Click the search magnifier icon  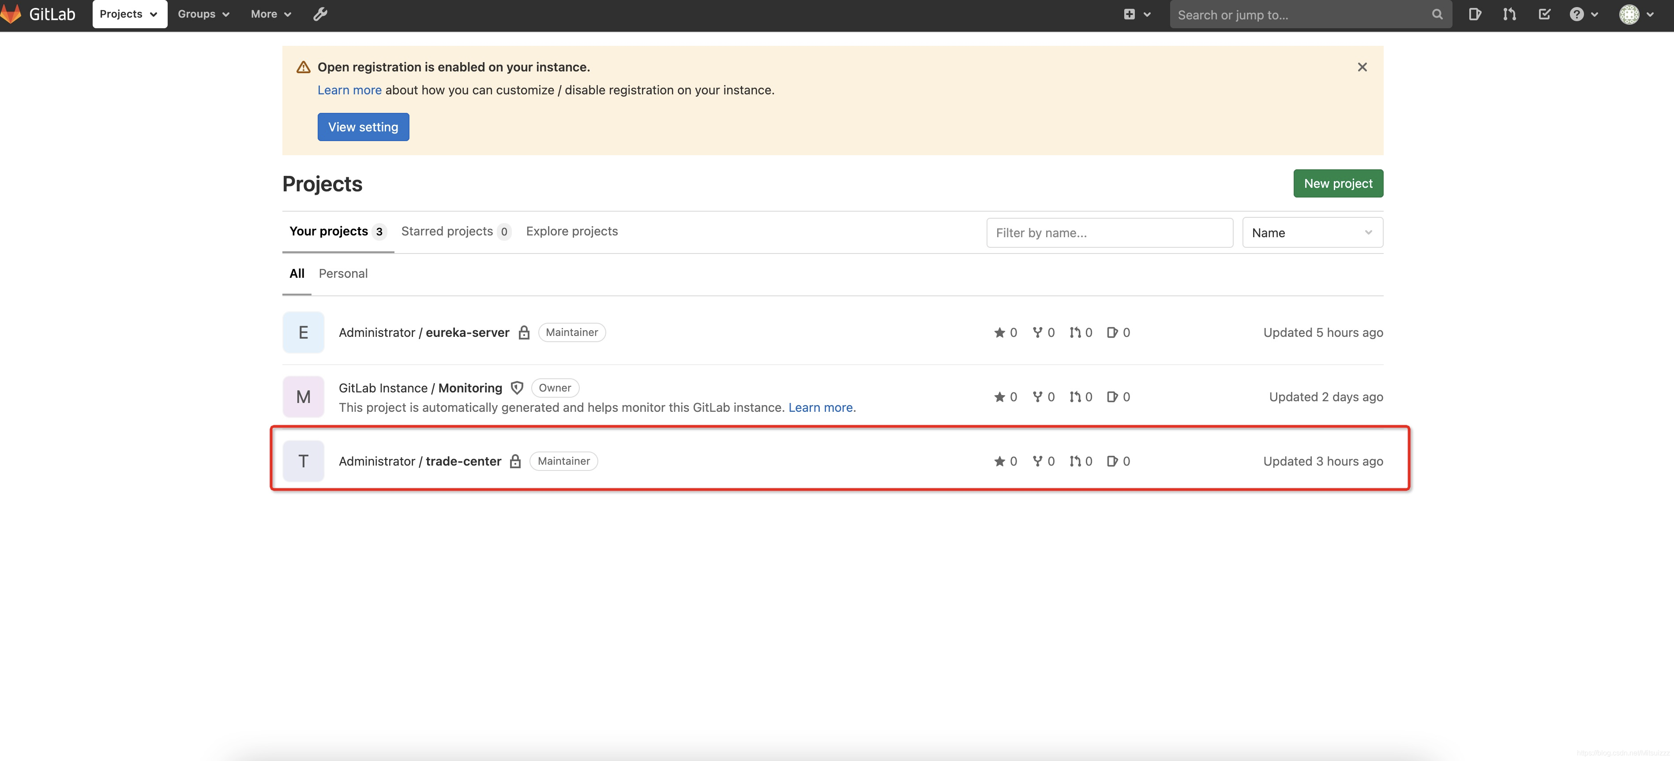pyautogui.click(x=1437, y=14)
